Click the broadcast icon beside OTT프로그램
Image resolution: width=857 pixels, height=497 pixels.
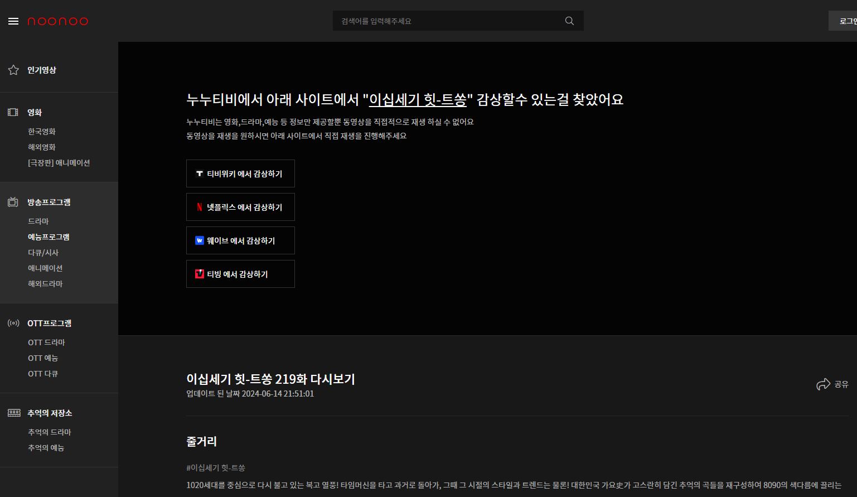[x=13, y=323]
